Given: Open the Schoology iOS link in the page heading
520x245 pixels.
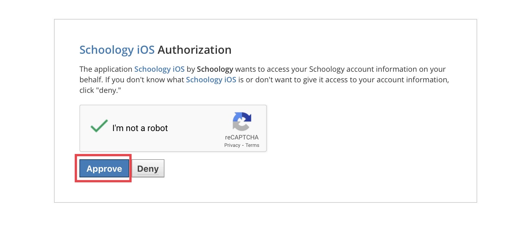Looking at the screenshot, I should pyautogui.click(x=117, y=50).
